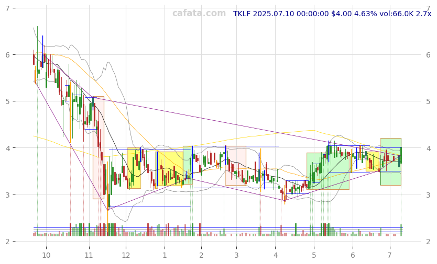Click the $4.00 price in the header
The height and width of the screenshot is (264, 437).
[342, 14]
